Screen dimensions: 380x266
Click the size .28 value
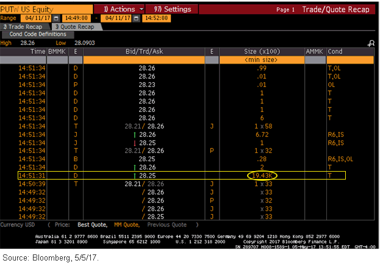pyautogui.click(x=261, y=159)
